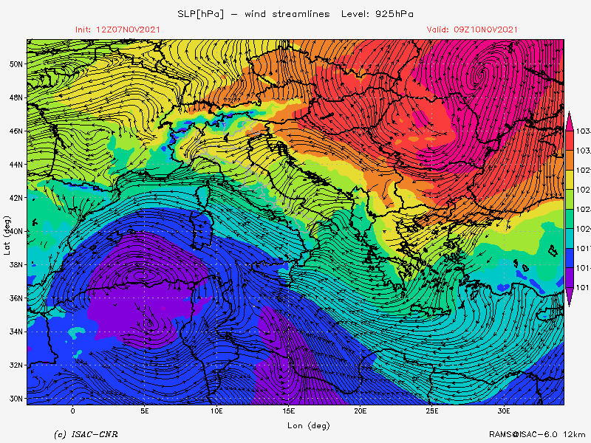Click the '36N' latitude label
This screenshot has width=591, height=443.
point(16,298)
